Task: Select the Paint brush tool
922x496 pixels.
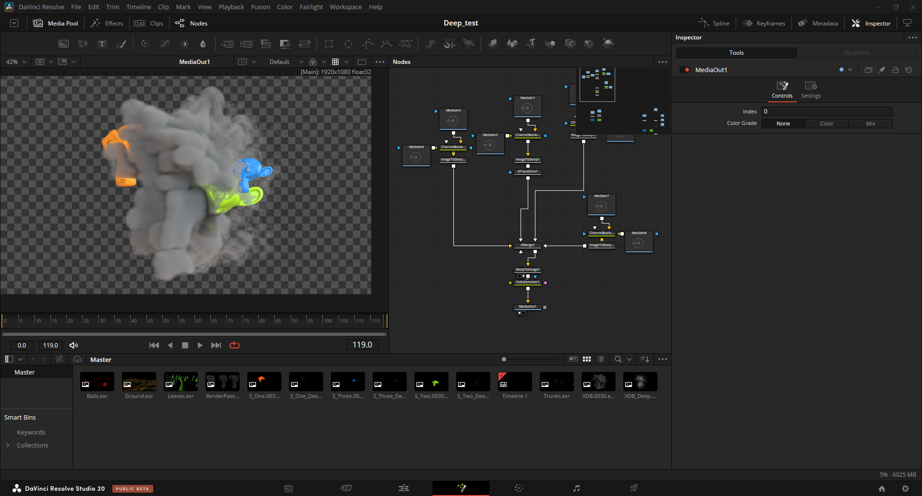Action: [x=121, y=44]
